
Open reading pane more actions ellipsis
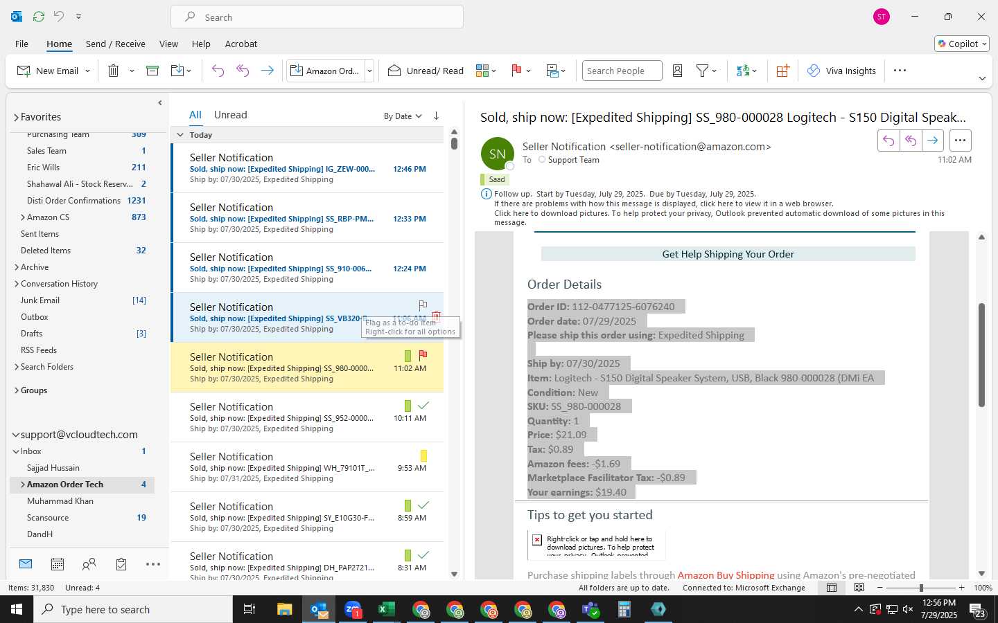click(960, 141)
